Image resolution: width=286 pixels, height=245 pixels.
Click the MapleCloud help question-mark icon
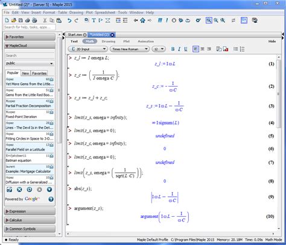(x=51, y=199)
